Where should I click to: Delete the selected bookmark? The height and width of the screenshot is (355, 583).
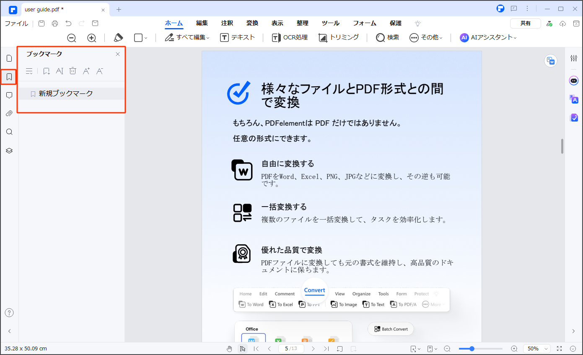pos(73,71)
